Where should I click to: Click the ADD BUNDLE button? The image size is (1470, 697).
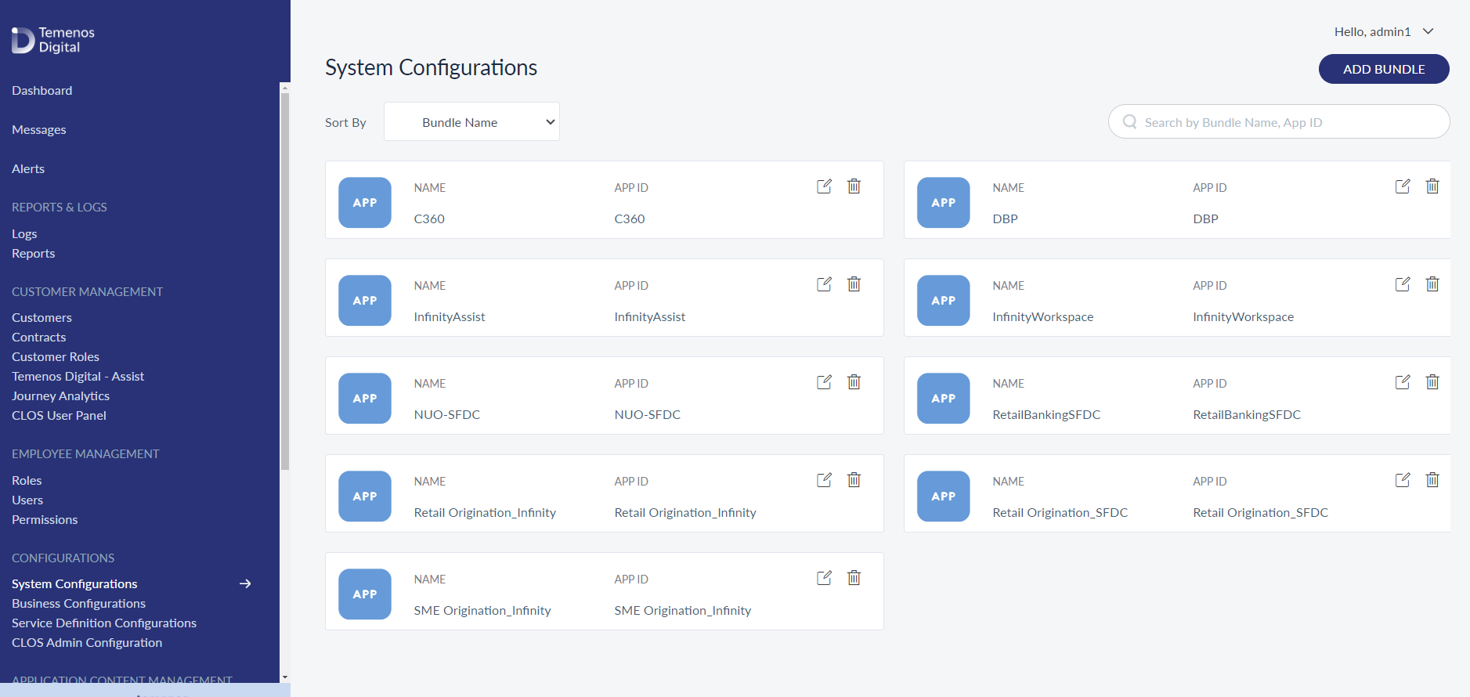coord(1384,69)
